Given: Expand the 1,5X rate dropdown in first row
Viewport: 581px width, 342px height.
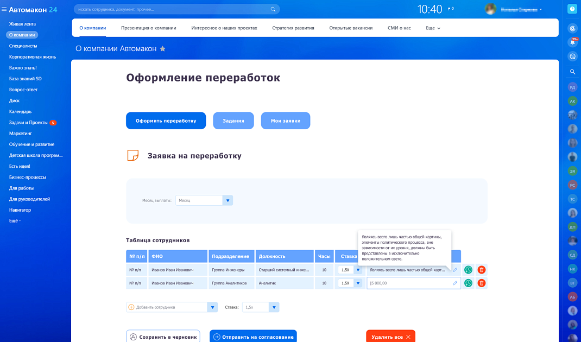Looking at the screenshot, I should pyautogui.click(x=357, y=270).
